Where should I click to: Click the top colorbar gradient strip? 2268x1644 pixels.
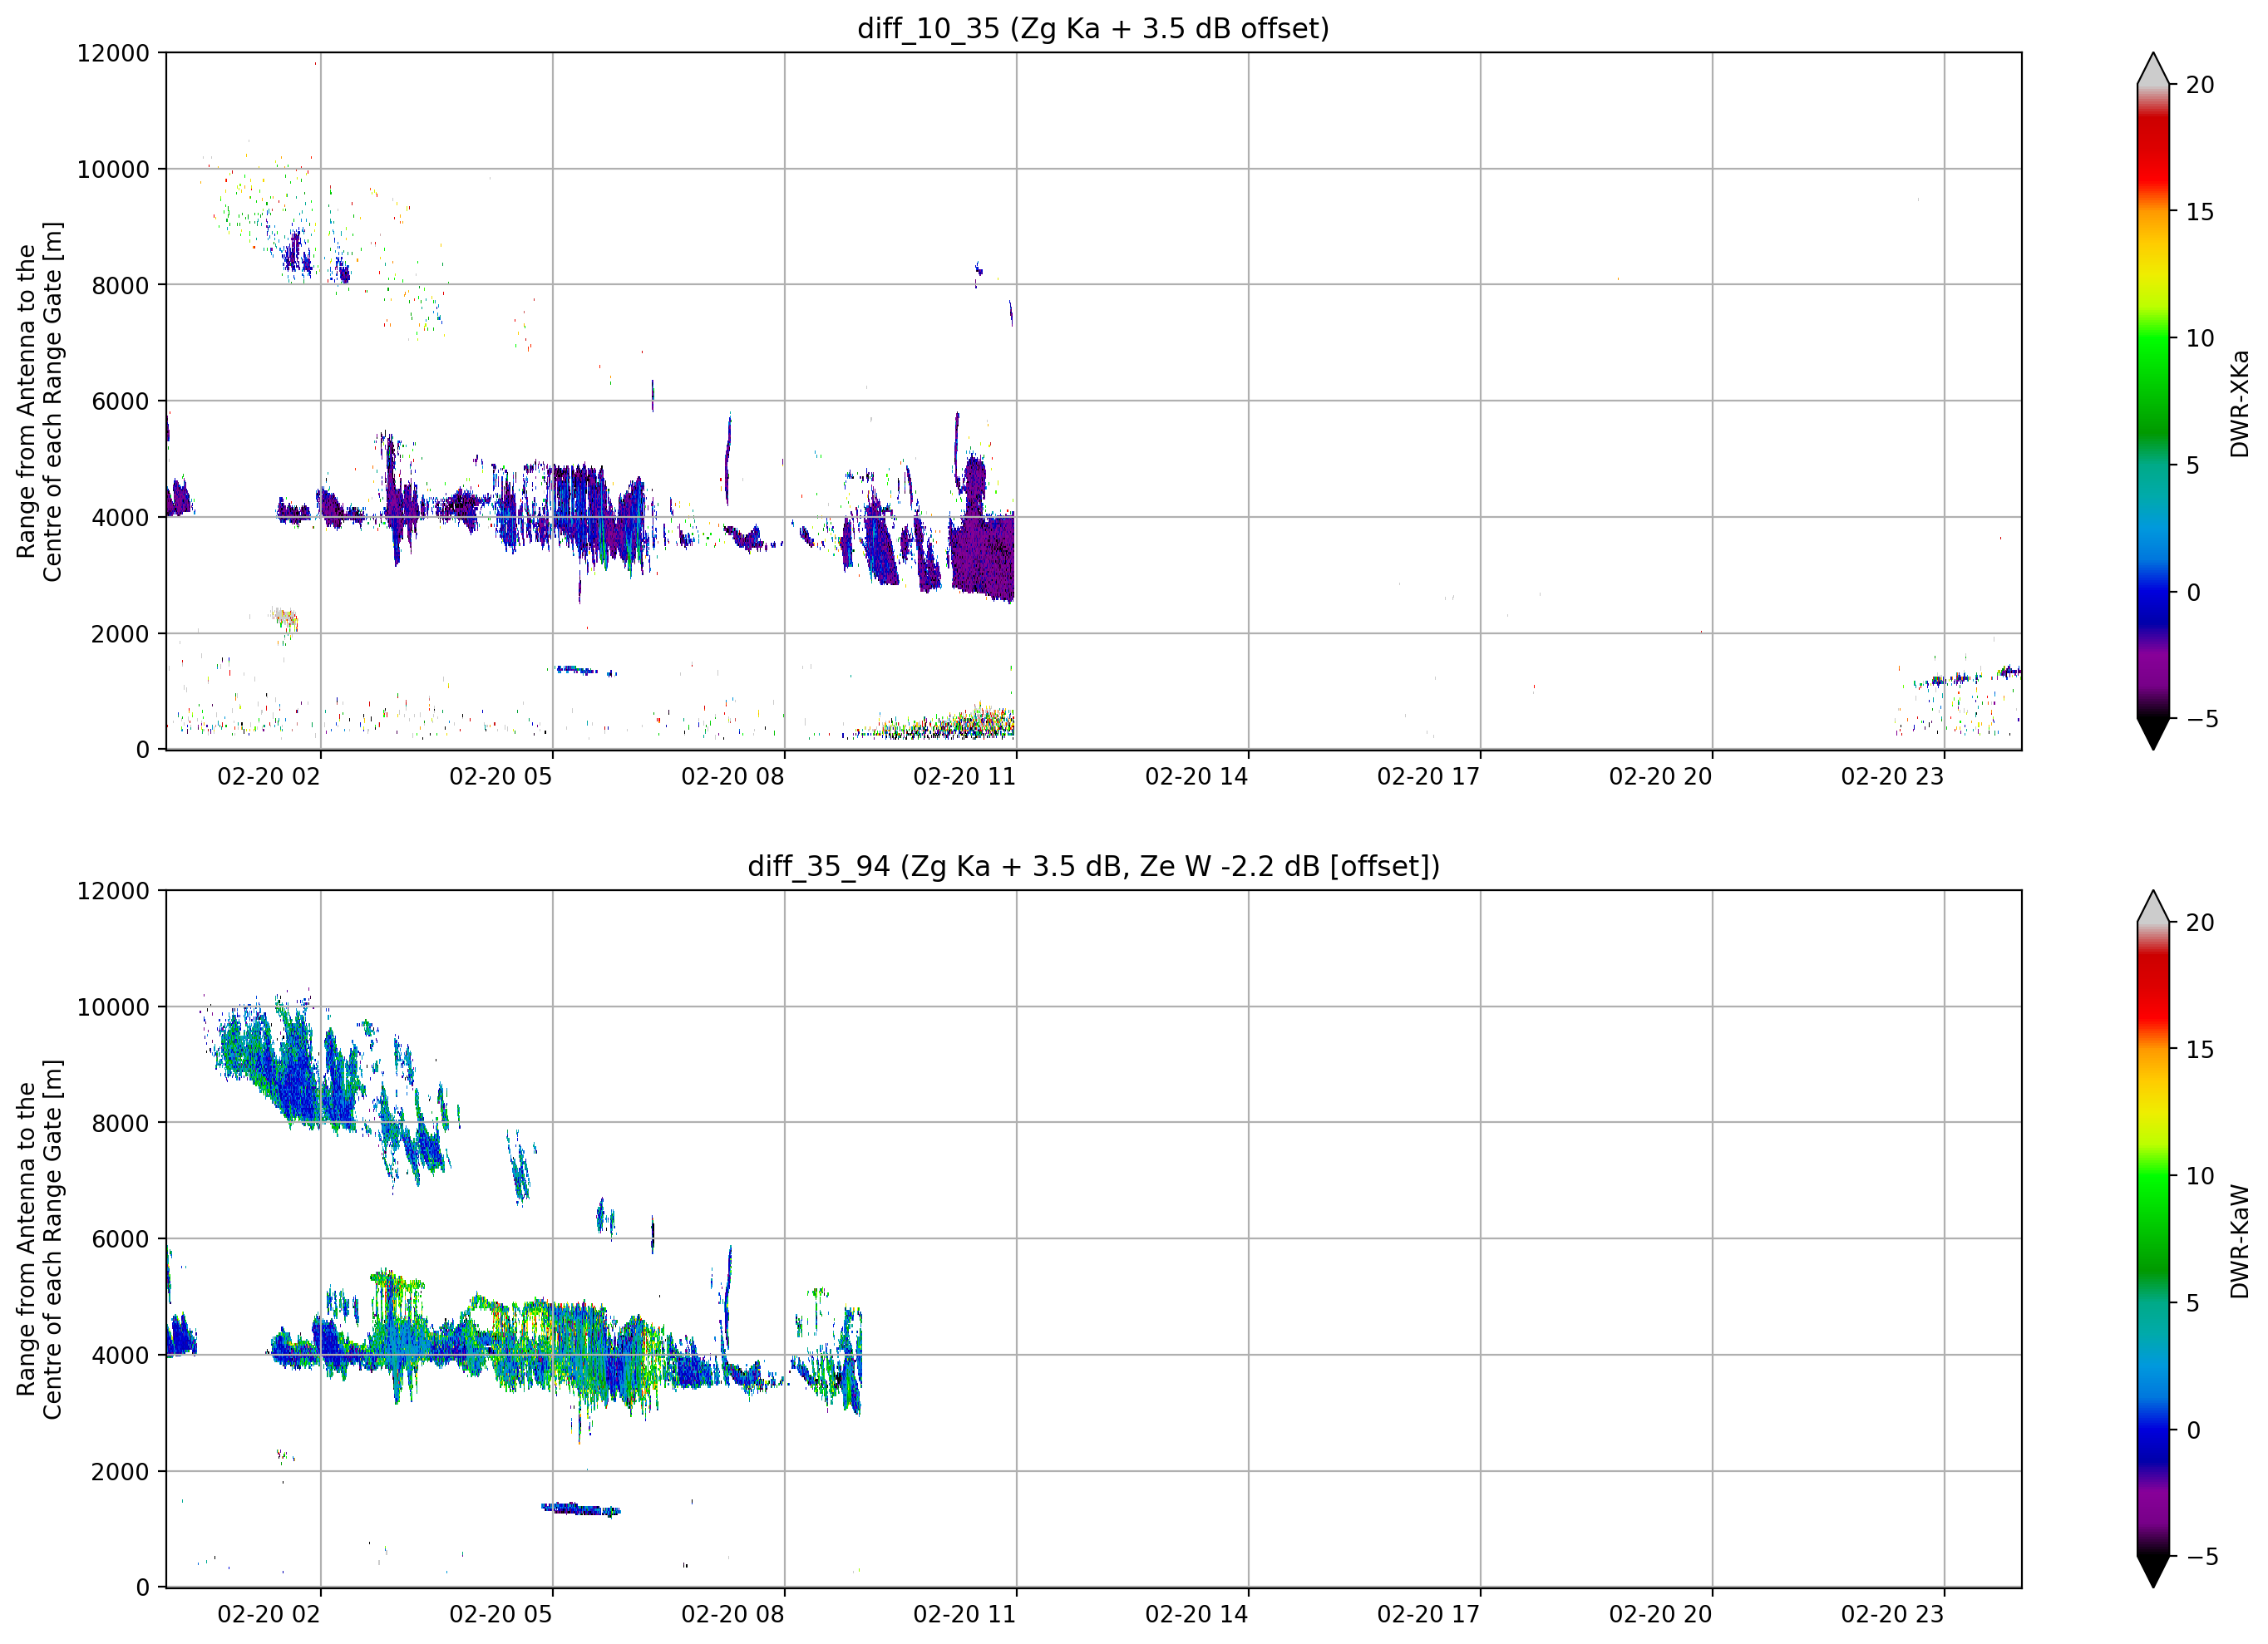pyautogui.click(x=2153, y=401)
